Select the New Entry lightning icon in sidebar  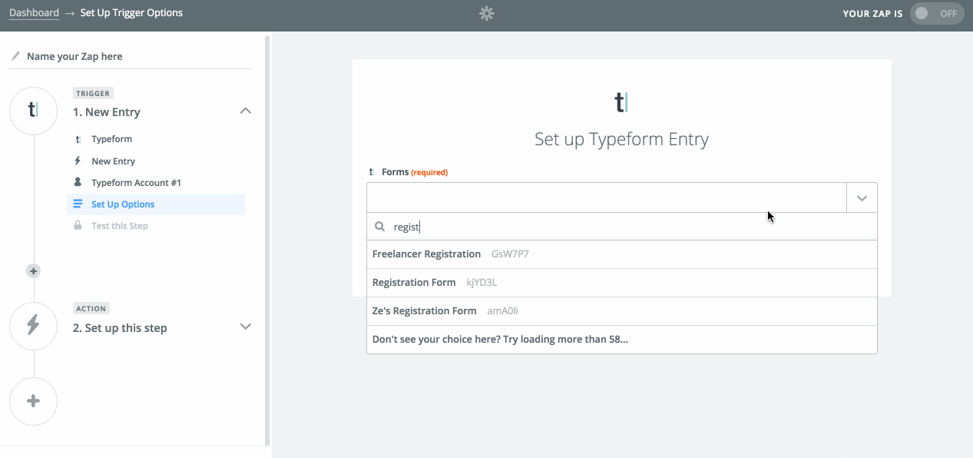[78, 161]
